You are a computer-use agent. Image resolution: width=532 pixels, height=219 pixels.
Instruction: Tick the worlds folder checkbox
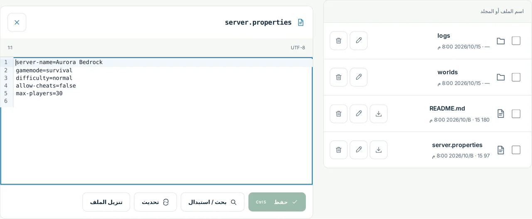point(516,77)
